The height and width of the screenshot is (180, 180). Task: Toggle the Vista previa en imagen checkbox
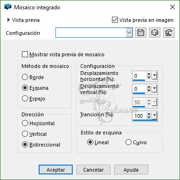tap(115, 20)
